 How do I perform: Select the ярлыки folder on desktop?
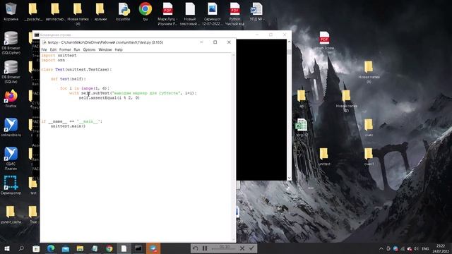click(100, 11)
